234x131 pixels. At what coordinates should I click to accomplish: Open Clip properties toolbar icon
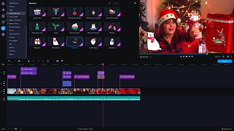pyautogui.click(x=48, y=61)
